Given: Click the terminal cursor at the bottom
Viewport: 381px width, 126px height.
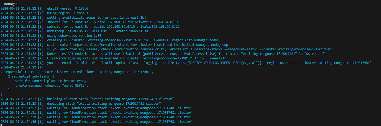Looking at the screenshot, I should click(1, 125).
